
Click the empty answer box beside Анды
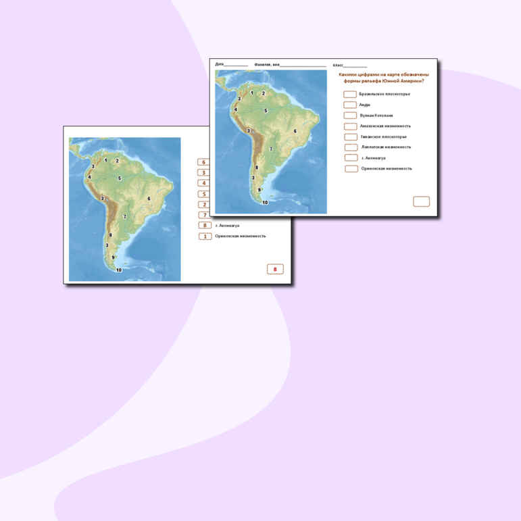tap(349, 105)
